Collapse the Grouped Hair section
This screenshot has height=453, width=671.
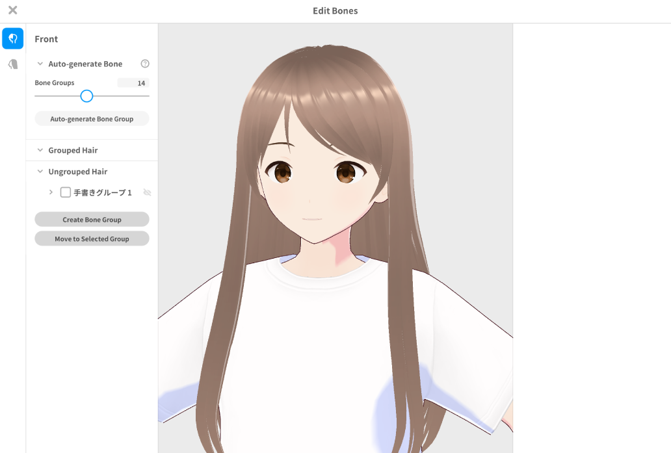point(40,150)
